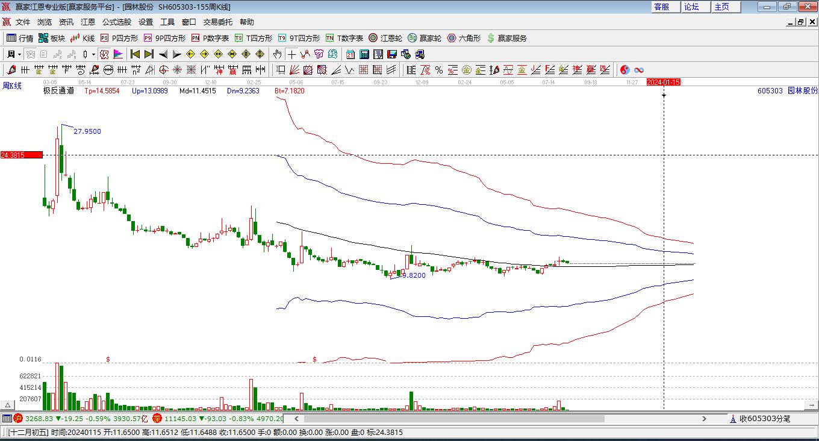Open the 交易委托 menu
This screenshot has height=441, width=819.
pos(217,22)
